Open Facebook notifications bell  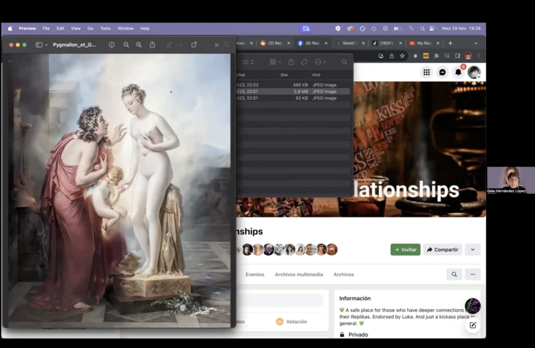[458, 72]
